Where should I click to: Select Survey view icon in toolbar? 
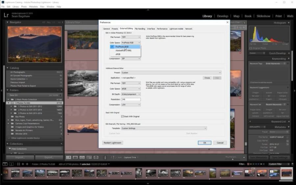pyautogui.click(x=89, y=157)
